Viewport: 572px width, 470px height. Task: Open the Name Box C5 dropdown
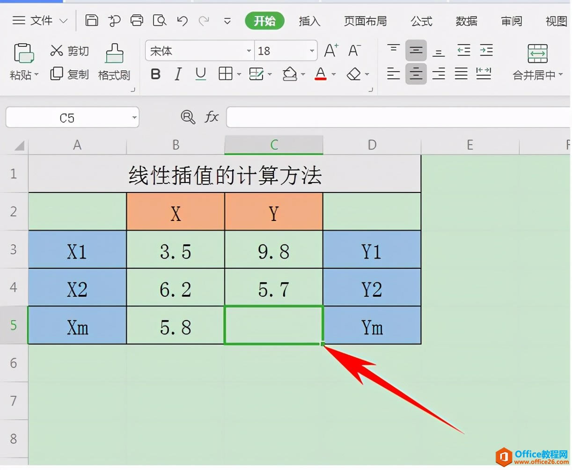pyautogui.click(x=134, y=118)
